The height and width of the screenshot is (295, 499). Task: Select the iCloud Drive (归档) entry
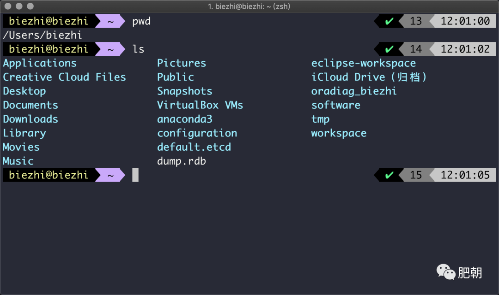coord(369,77)
